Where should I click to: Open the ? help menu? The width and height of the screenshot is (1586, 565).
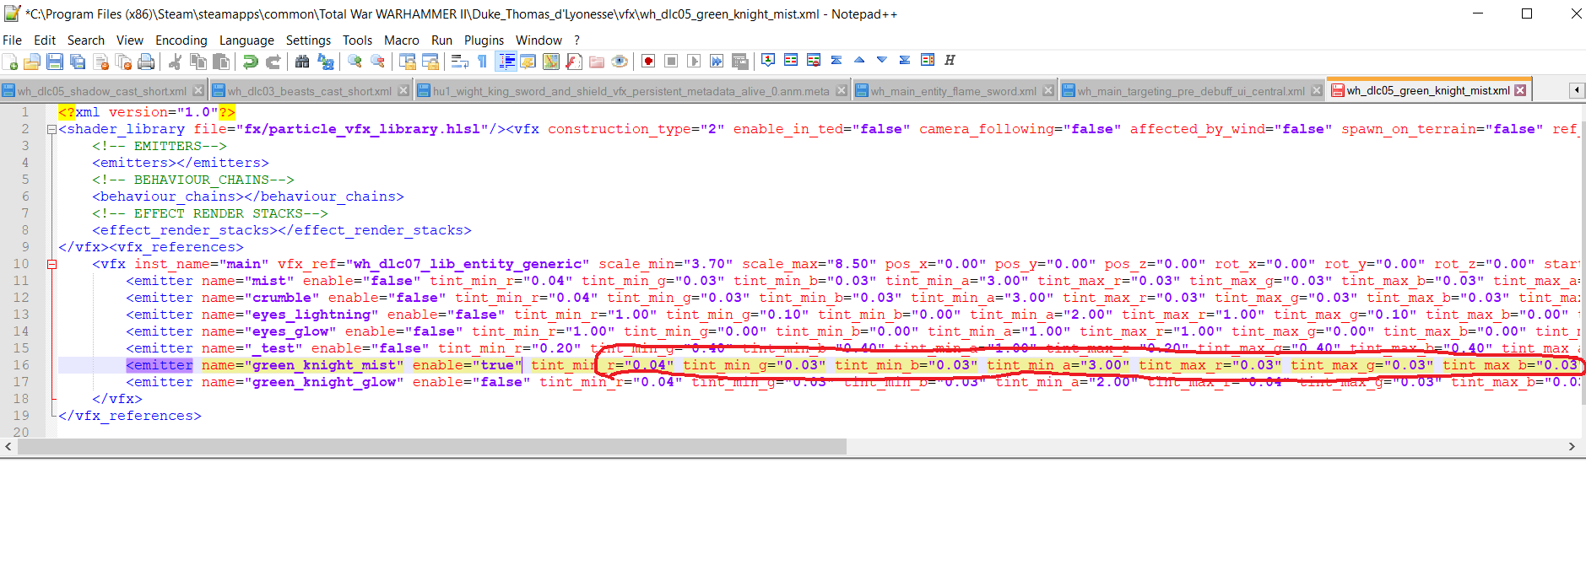tap(576, 40)
